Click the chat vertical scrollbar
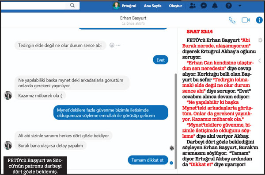265x175 pixels. point(176,121)
